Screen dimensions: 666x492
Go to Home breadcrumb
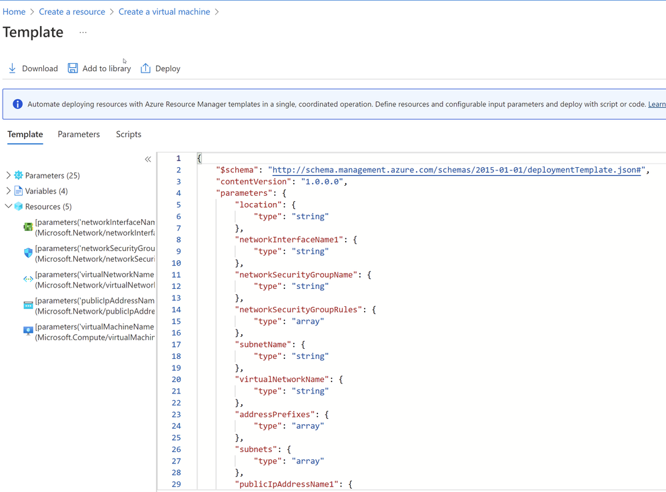pos(14,12)
